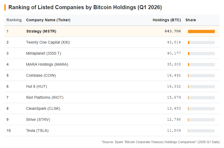Click Metaplanet's 40,177 holdings value

point(174,53)
